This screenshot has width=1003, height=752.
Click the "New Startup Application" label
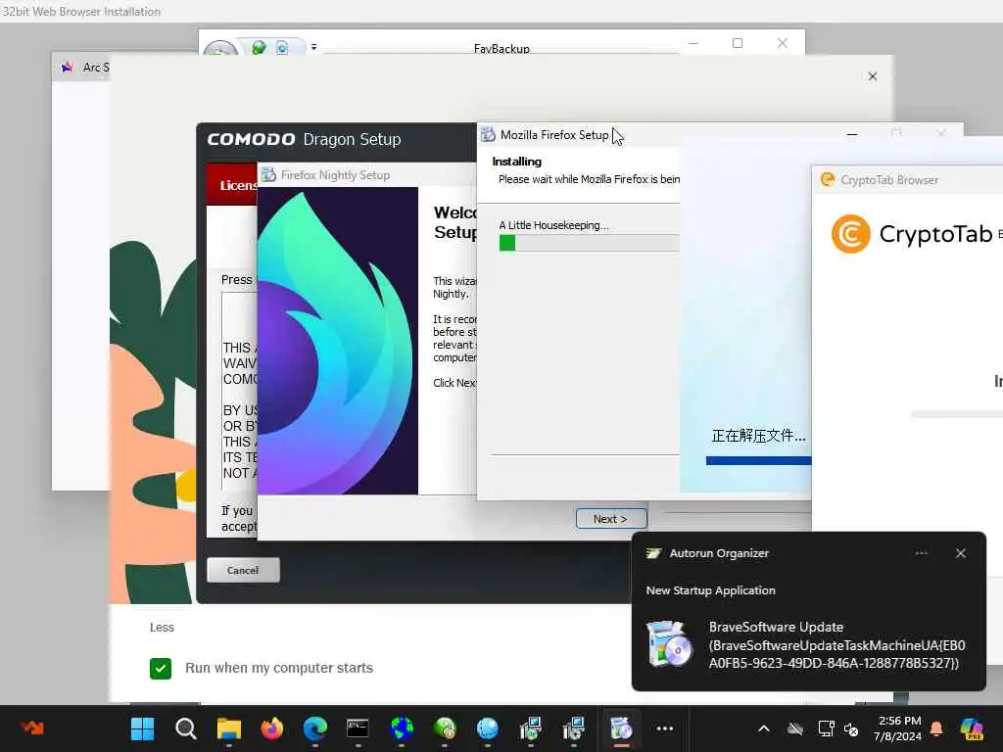tap(711, 590)
